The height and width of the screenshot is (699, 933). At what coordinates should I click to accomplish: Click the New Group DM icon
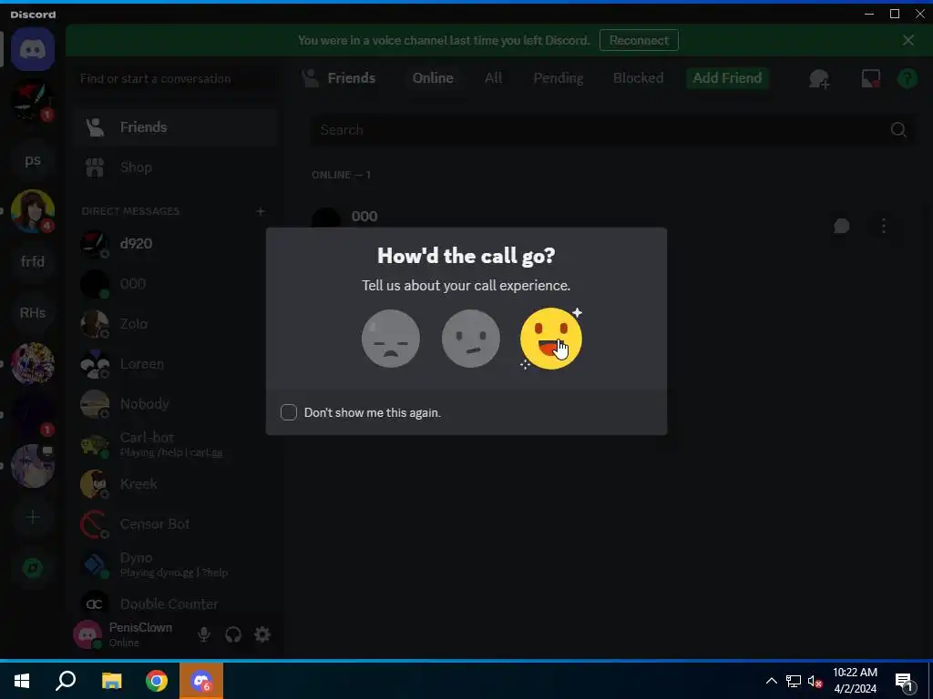click(819, 78)
